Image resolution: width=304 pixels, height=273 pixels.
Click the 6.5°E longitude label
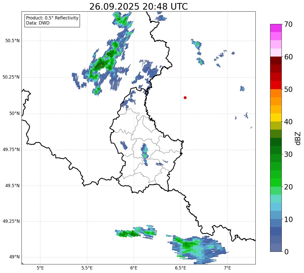point(181,268)
